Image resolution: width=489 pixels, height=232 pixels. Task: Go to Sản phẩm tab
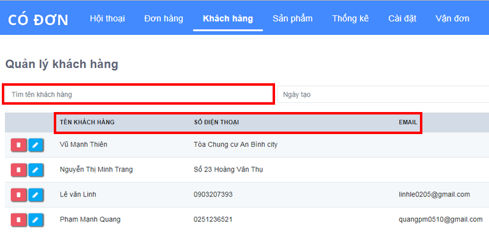coord(293,18)
